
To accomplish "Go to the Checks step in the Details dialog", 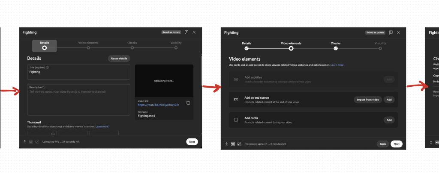I will (x=132, y=47).
